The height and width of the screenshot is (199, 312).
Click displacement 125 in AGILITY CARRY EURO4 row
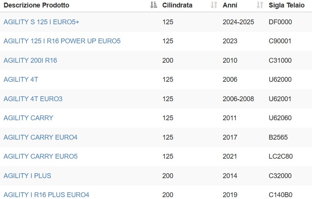coord(168,137)
